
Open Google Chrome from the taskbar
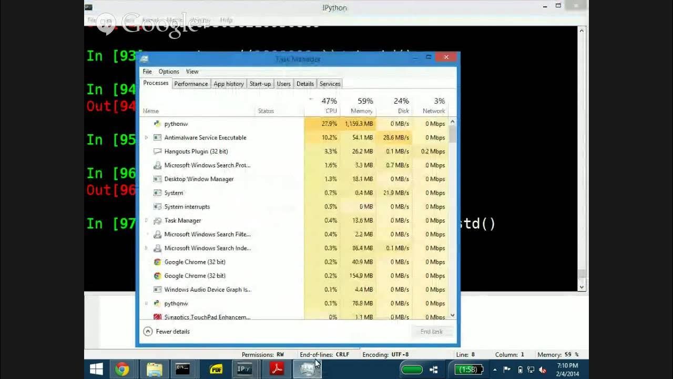point(122,370)
